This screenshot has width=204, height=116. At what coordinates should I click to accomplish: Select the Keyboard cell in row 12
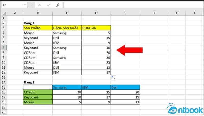[38, 72]
